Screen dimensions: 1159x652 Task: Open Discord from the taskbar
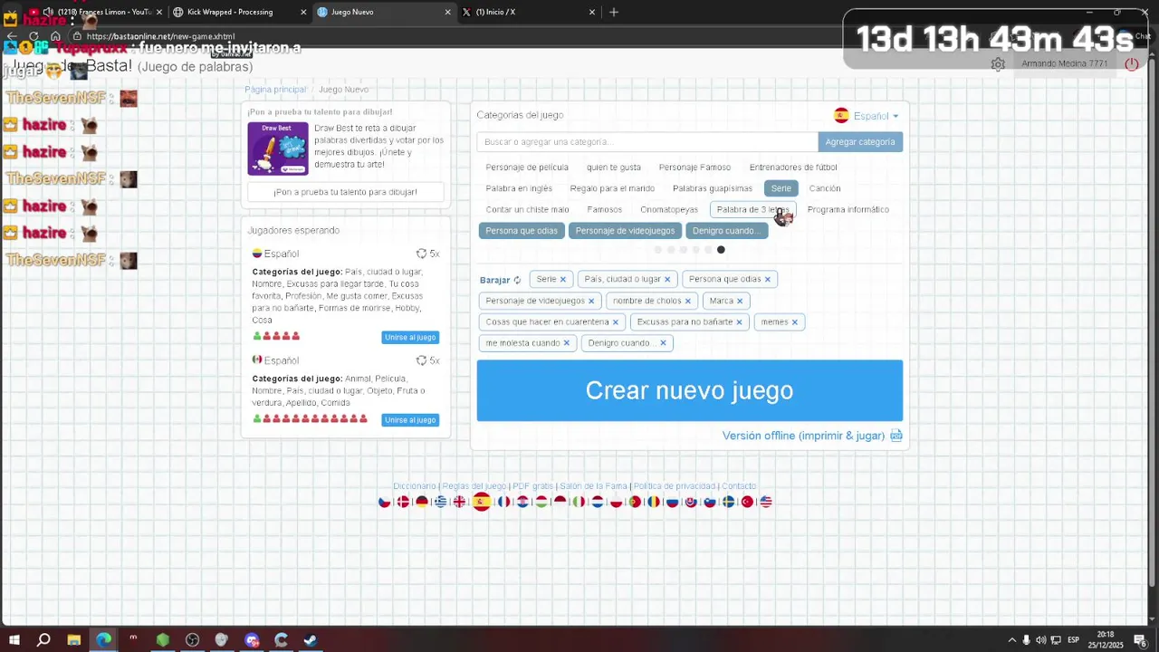tap(252, 639)
